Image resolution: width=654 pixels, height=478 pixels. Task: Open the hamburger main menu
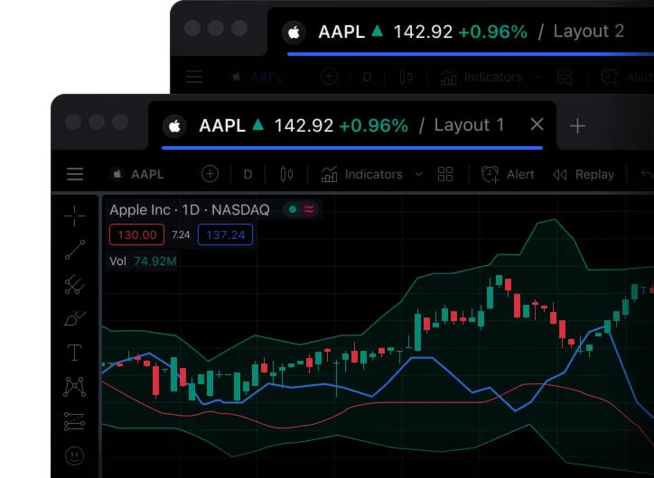75,174
